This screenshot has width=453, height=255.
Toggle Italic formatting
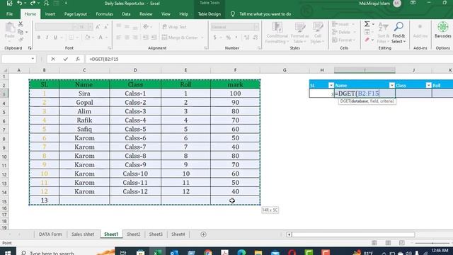point(47,38)
